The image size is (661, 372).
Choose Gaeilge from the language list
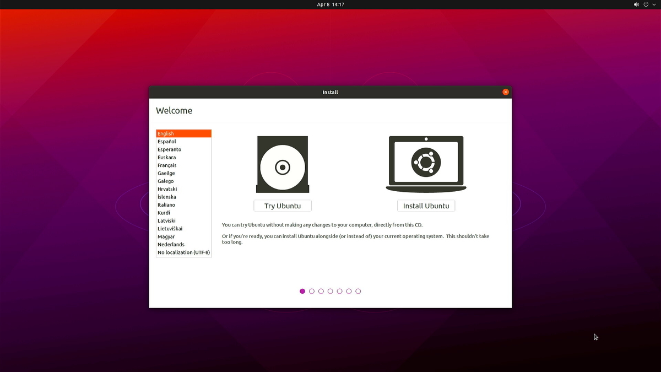[x=184, y=173]
